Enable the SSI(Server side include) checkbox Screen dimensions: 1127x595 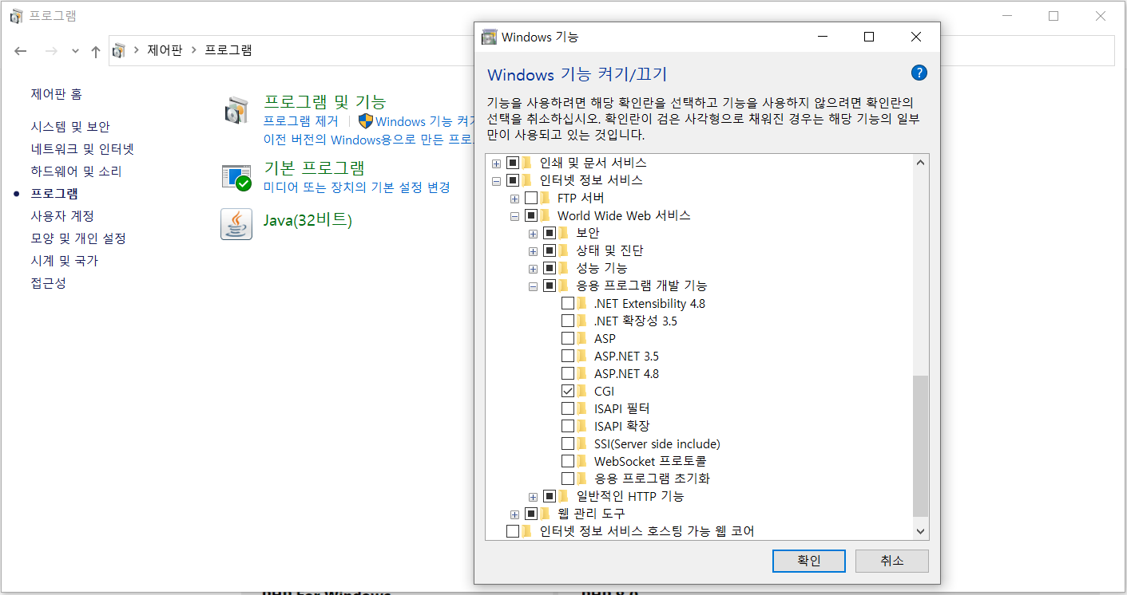click(568, 443)
